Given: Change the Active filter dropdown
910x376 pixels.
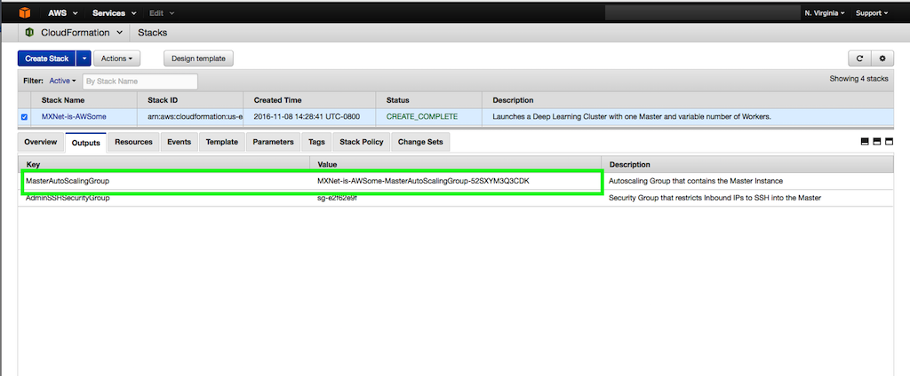Looking at the screenshot, I should coord(62,81).
